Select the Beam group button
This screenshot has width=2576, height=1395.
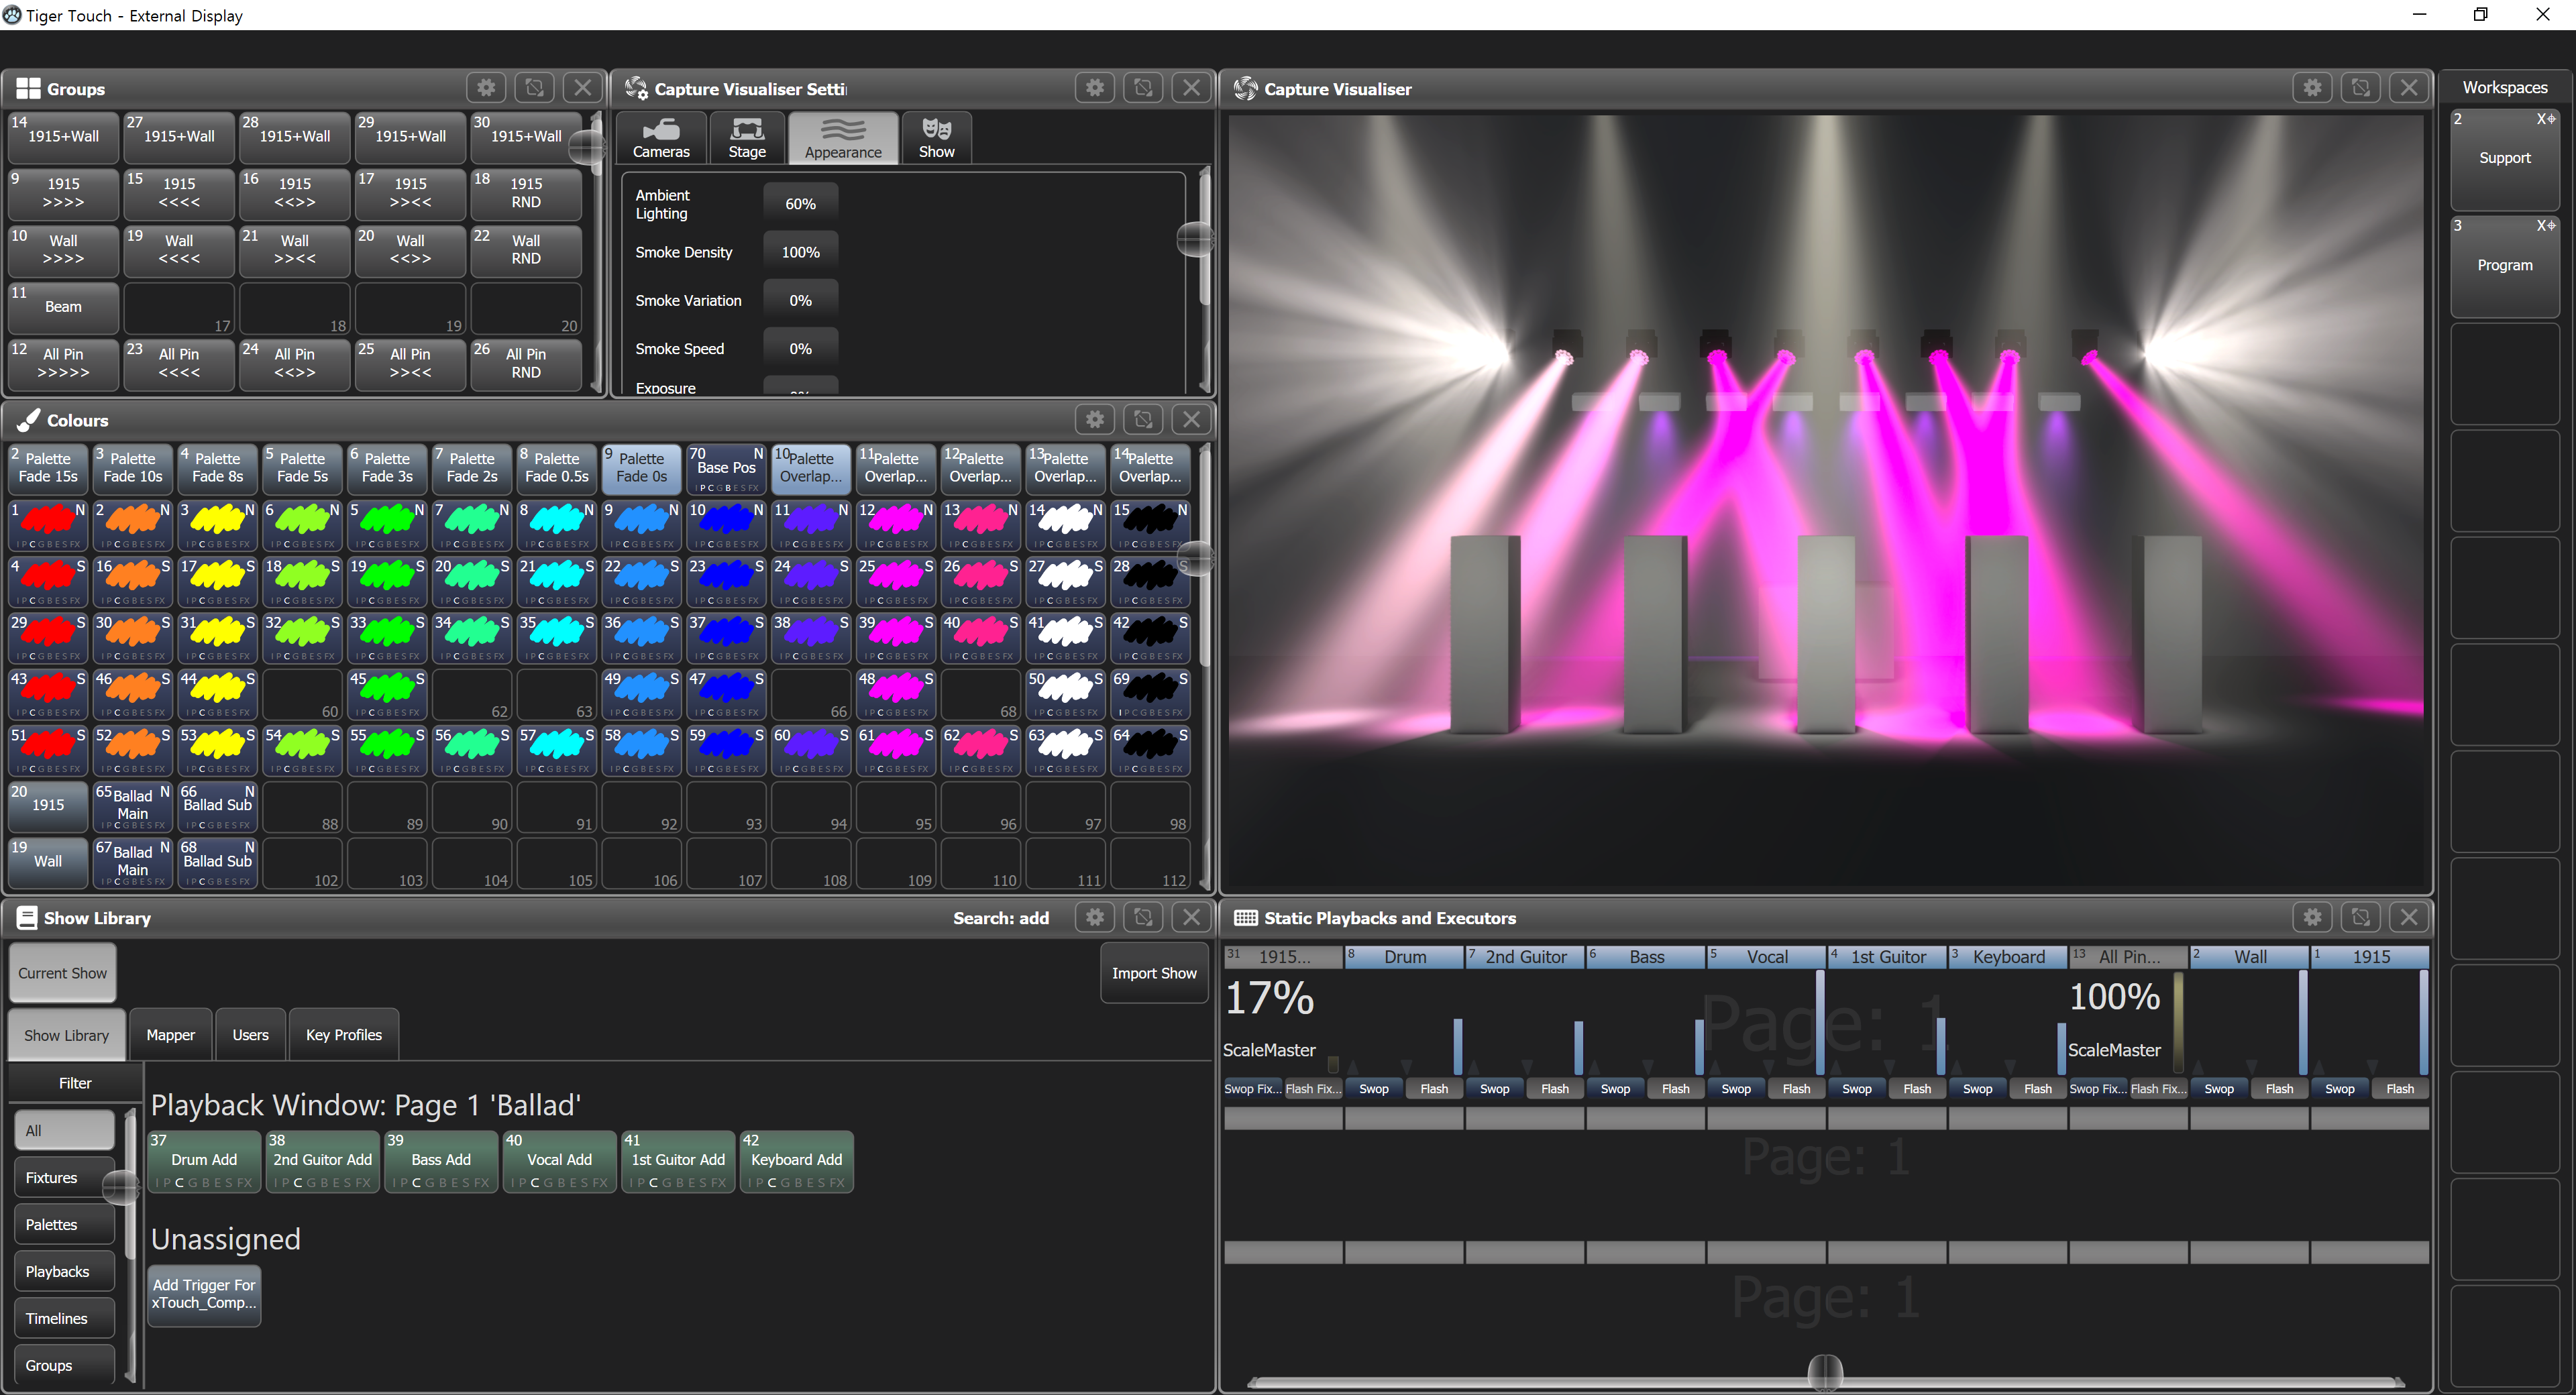[63, 307]
